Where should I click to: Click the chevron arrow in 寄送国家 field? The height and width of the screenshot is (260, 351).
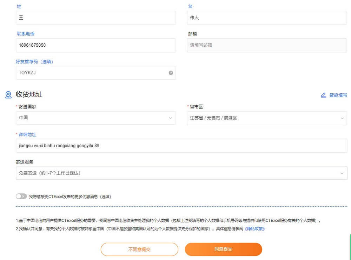[171, 118]
